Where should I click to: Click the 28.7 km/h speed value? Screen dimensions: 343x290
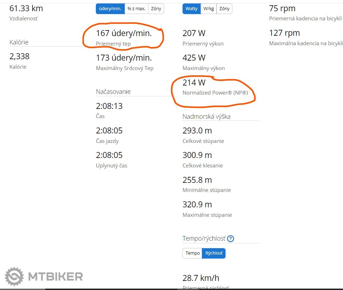point(201,278)
